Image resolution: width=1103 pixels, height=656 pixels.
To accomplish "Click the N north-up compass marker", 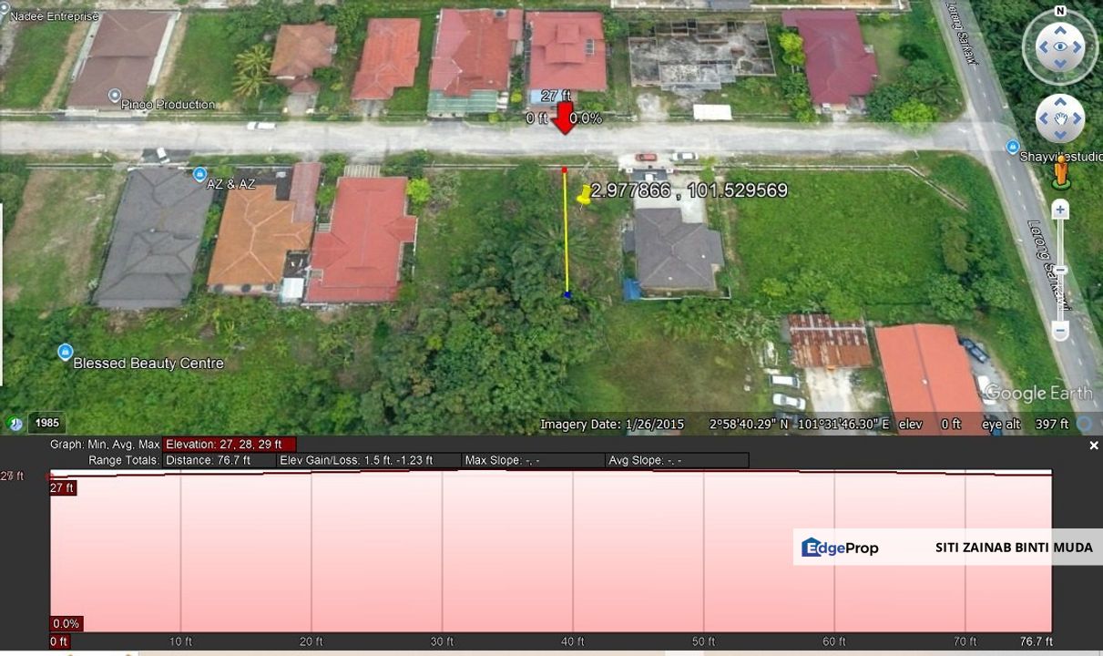I will coord(1059,11).
